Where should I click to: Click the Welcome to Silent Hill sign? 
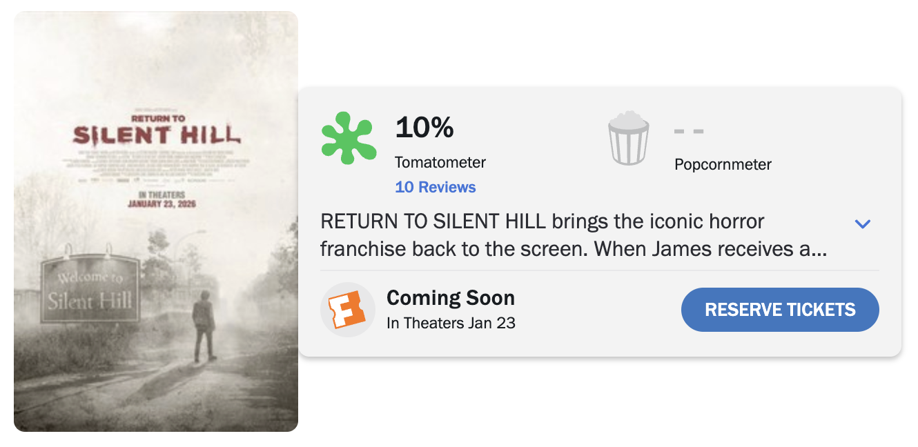pos(90,290)
